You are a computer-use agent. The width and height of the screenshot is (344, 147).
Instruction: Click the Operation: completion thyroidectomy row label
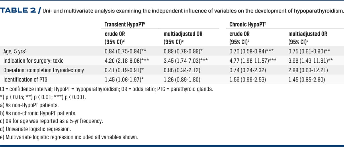coord(44,70)
